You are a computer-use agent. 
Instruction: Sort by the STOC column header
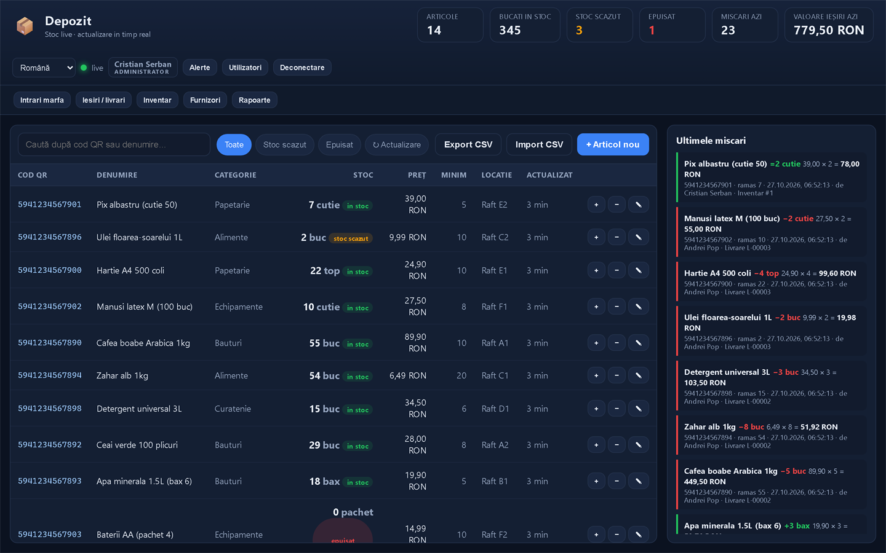(x=363, y=175)
